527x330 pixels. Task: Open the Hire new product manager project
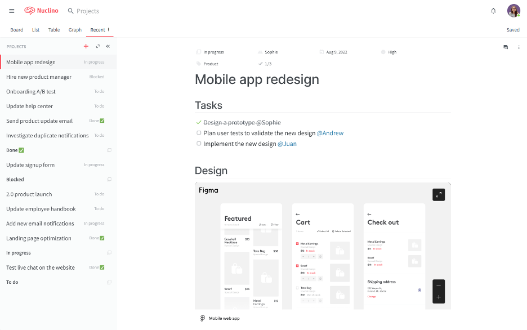(x=39, y=77)
